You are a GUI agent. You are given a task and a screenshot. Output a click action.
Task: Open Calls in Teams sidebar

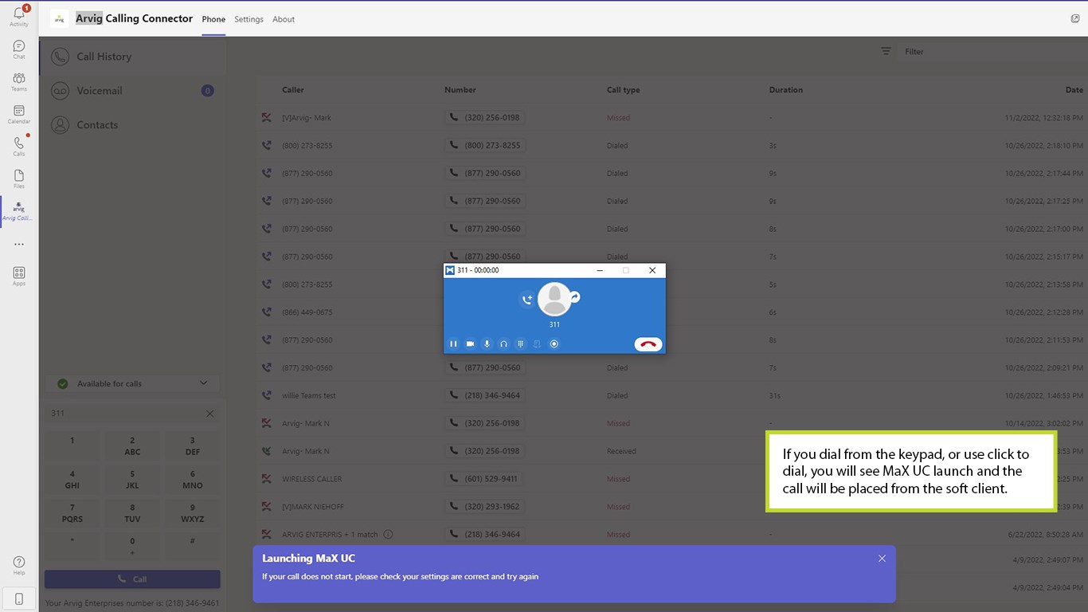pos(19,147)
